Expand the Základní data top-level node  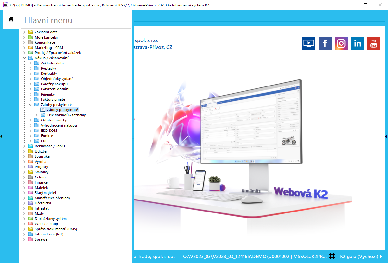pyautogui.click(x=24, y=32)
